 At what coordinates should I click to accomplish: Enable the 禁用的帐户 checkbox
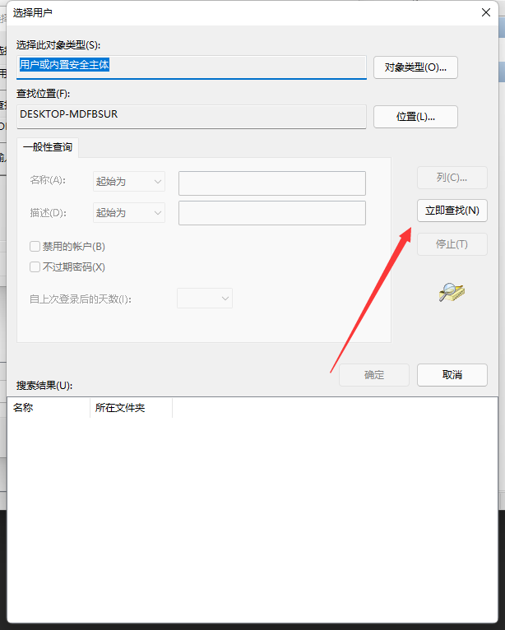pos(35,246)
